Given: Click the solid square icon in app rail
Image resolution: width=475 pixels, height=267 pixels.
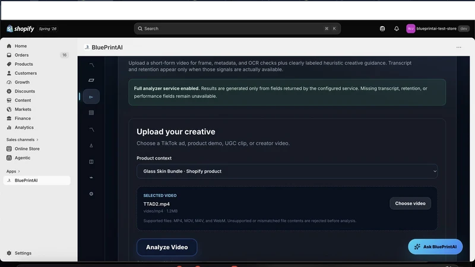Looking at the screenshot, I should [x=91, y=113].
